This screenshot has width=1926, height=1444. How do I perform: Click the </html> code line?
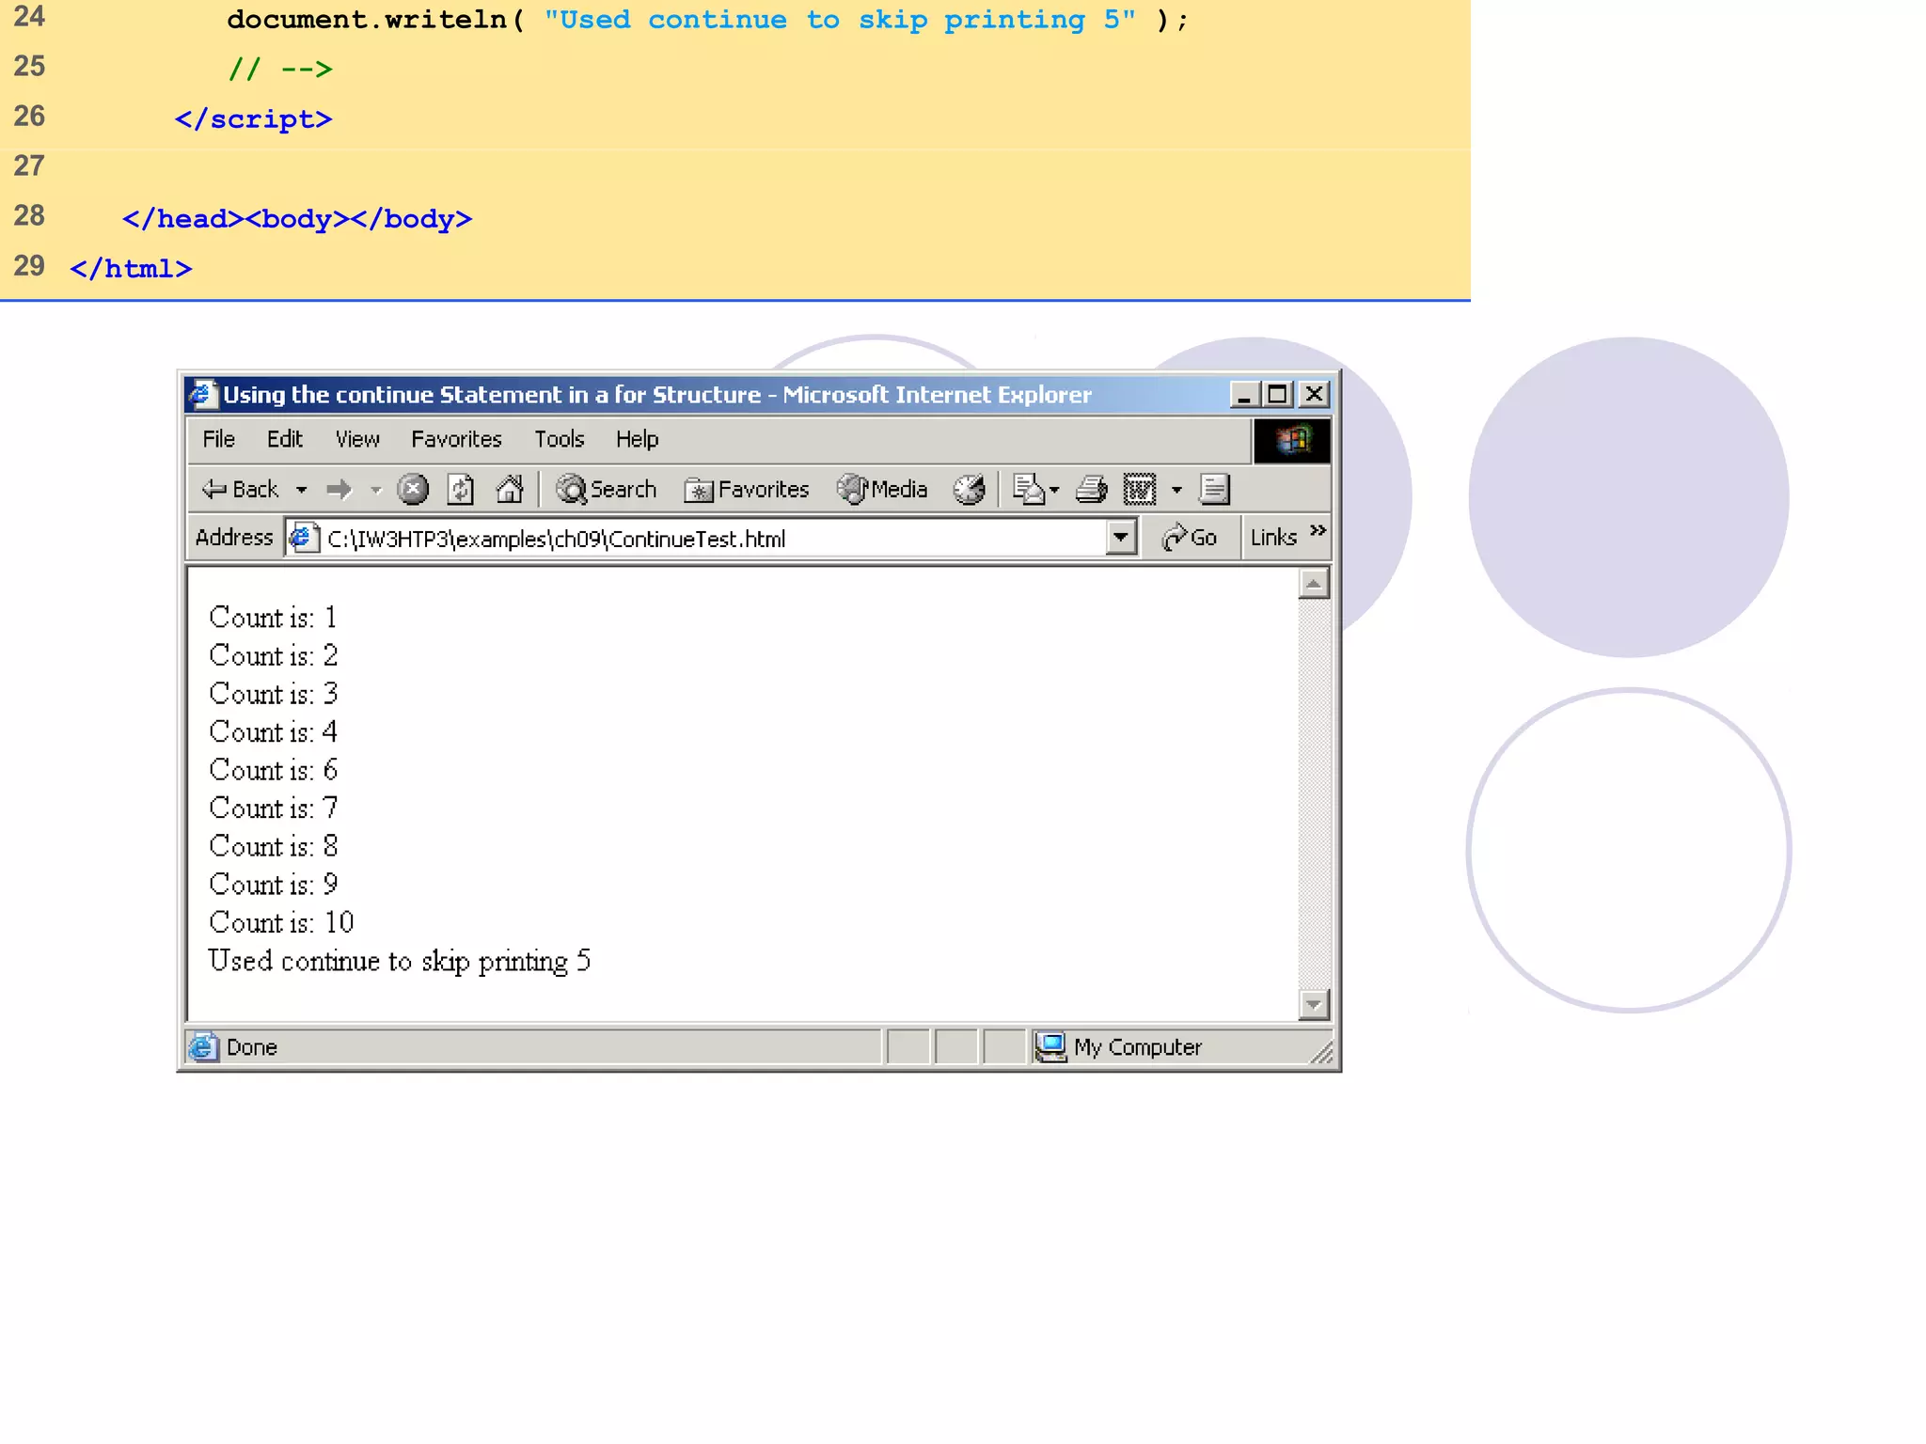click(131, 269)
